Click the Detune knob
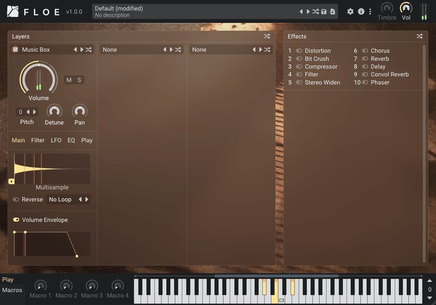The height and width of the screenshot is (305, 436). (x=54, y=112)
